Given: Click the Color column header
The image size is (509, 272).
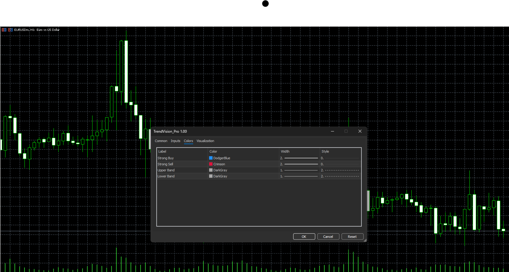Looking at the screenshot, I should [243, 151].
